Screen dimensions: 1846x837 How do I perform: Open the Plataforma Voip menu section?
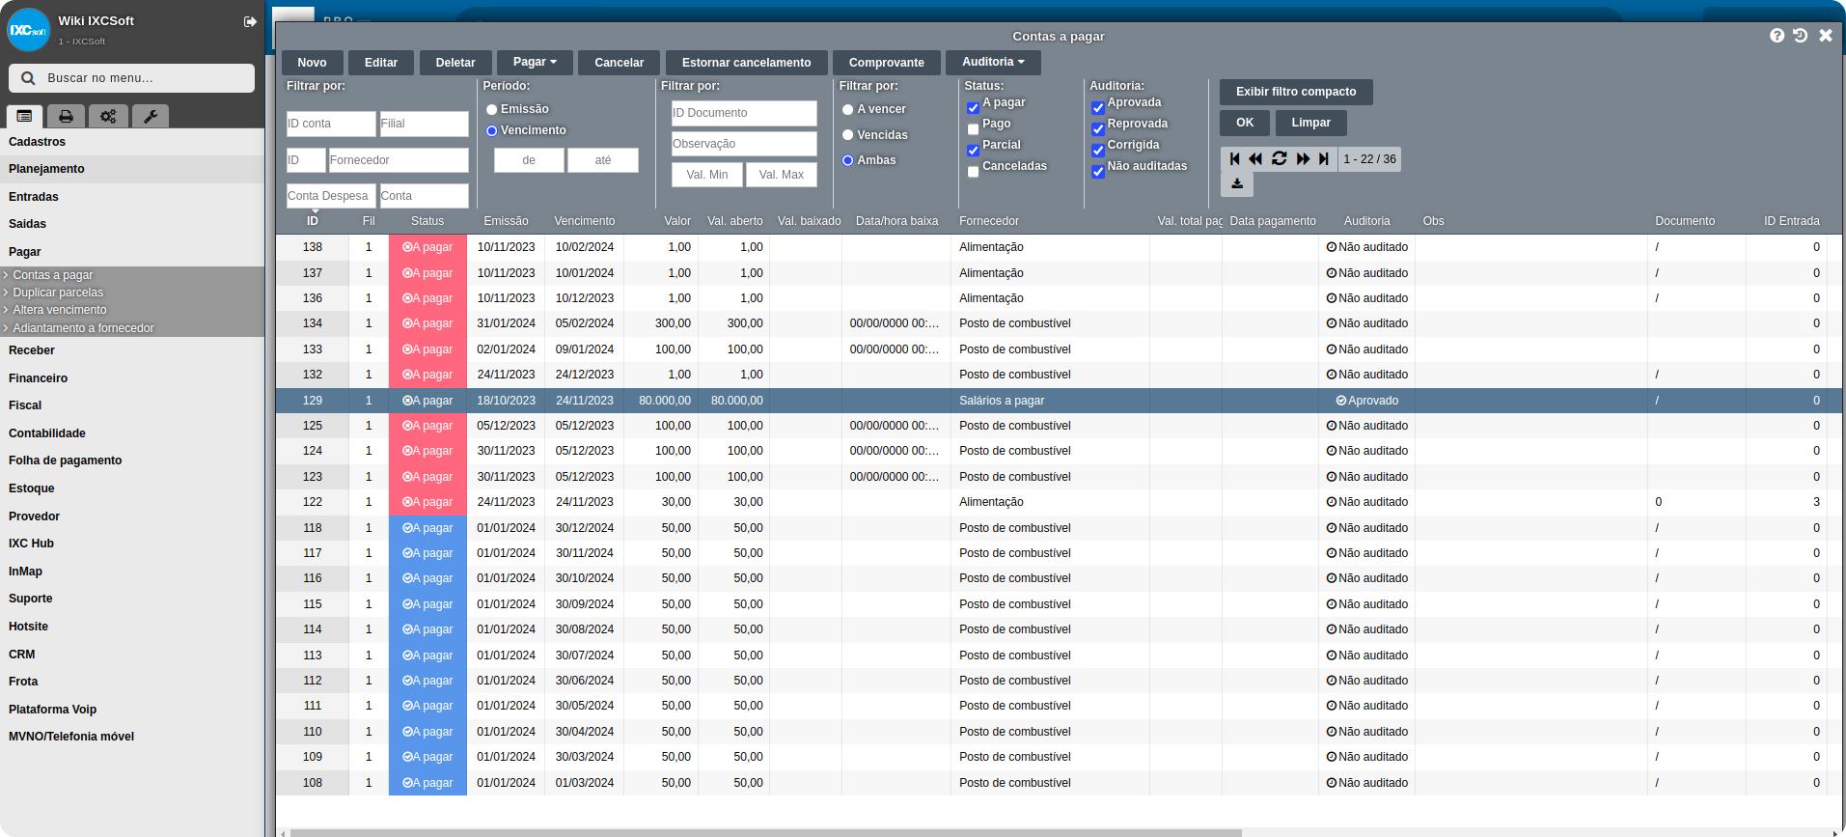(x=132, y=710)
